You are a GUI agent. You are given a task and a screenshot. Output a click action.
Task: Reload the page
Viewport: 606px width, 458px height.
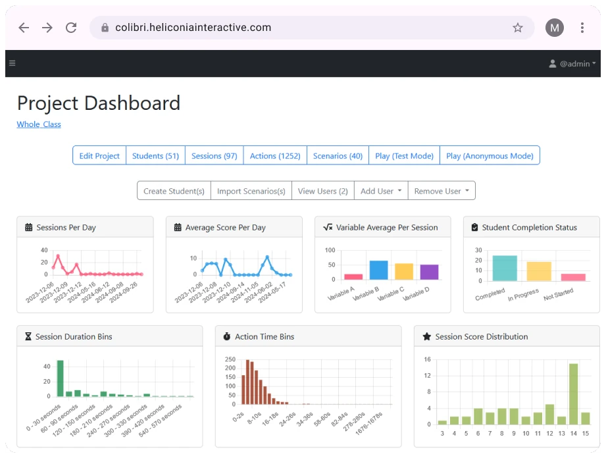tap(71, 28)
